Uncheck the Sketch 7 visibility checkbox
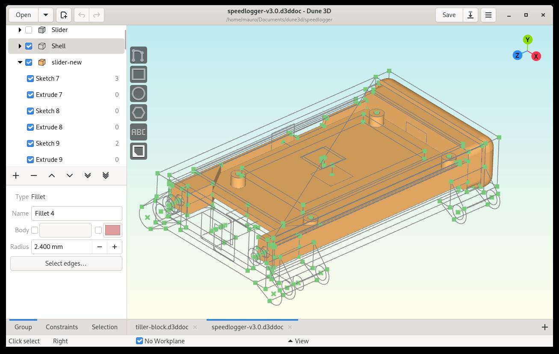559x354 pixels. 30,79
